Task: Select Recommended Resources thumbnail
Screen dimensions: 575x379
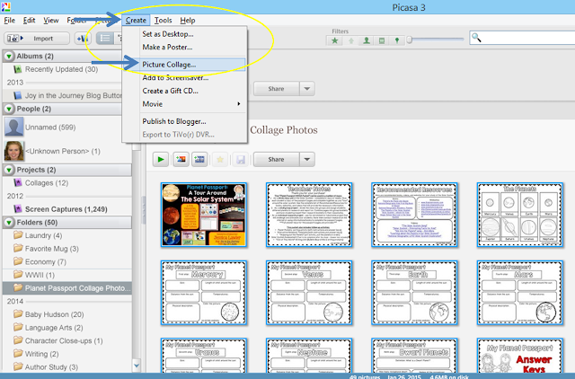Action: pyautogui.click(x=414, y=215)
